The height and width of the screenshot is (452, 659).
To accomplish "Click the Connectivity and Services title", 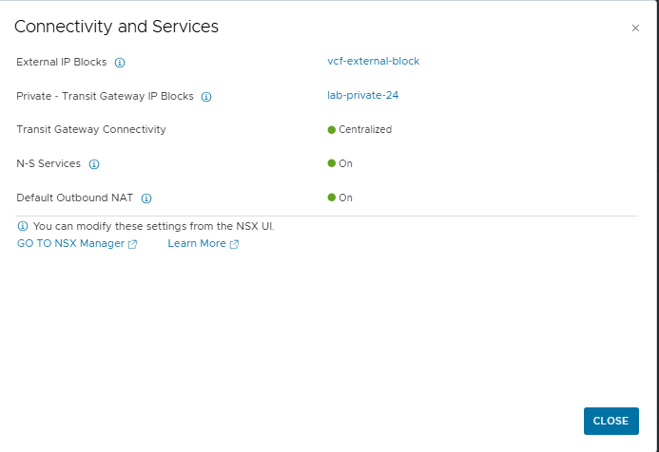I will click(116, 27).
